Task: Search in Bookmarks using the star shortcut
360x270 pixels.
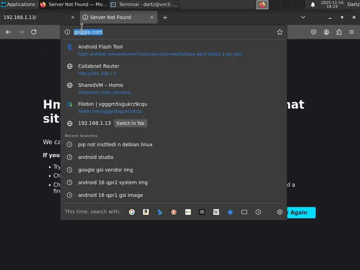Action: pos(230,212)
